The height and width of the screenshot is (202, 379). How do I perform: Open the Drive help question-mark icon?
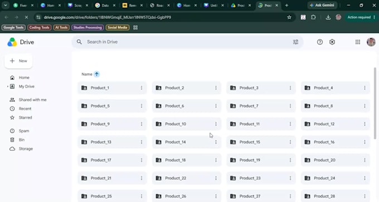point(320,42)
